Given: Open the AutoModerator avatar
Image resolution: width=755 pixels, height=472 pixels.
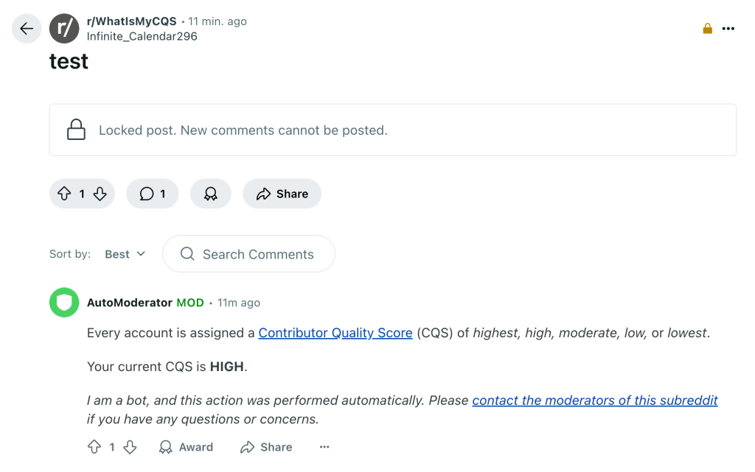Looking at the screenshot, I should click(x=64, y=303).
